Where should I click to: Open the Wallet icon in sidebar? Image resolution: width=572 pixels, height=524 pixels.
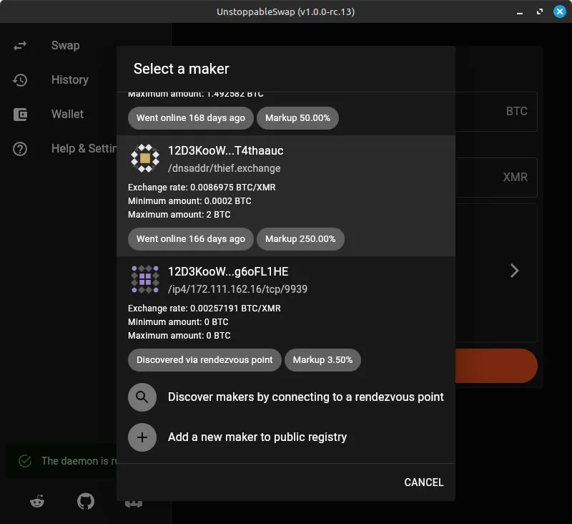point(21,115)
